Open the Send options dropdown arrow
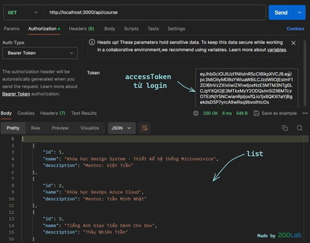The image size is (310, 243). tap(300, 13)
